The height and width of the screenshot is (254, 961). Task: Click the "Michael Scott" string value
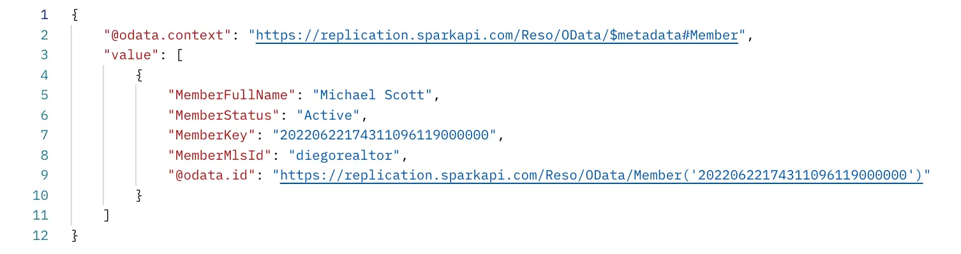click(373, 95)
